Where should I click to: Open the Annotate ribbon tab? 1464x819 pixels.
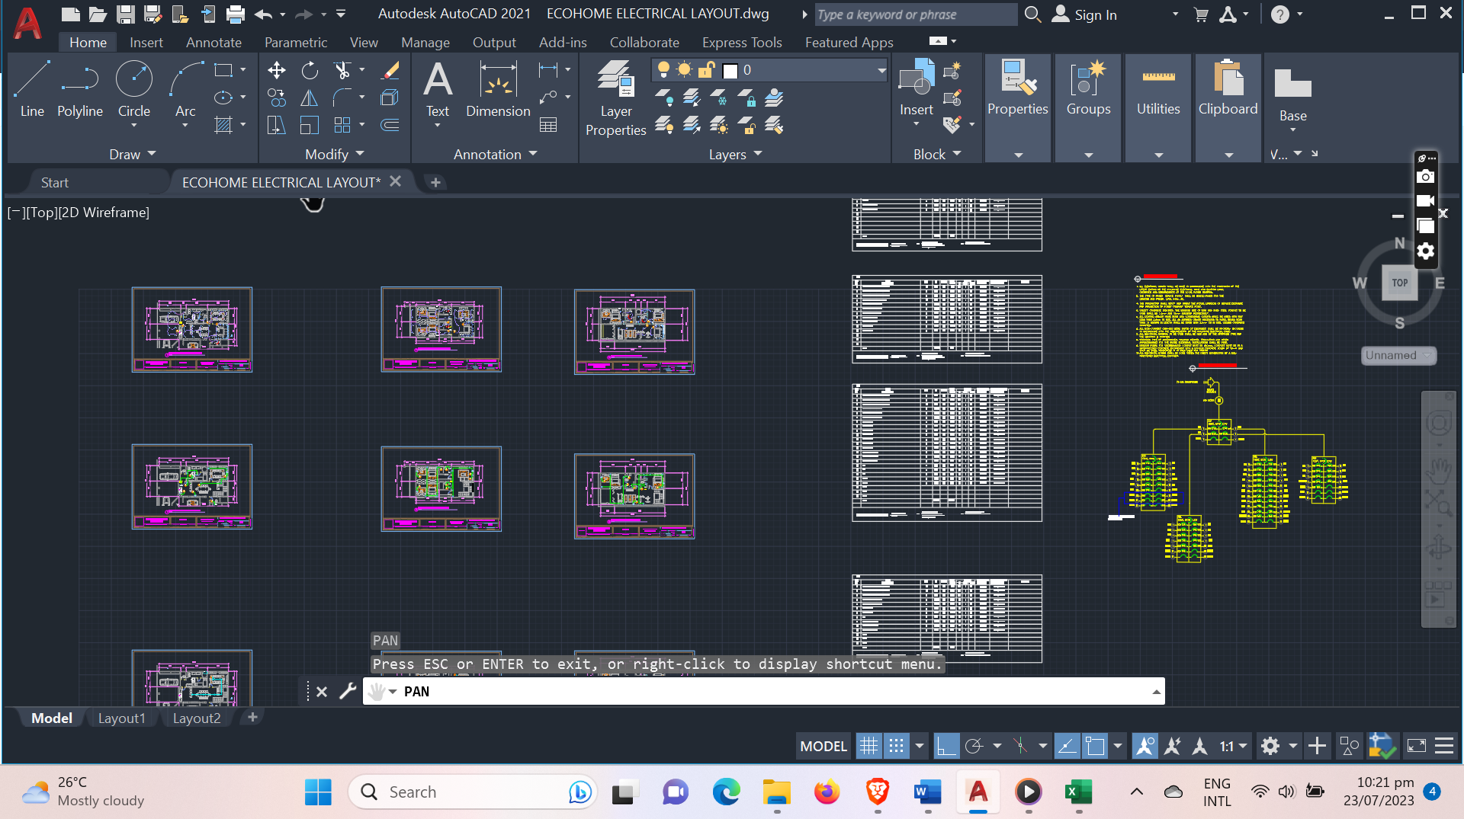tap(213, 43)
